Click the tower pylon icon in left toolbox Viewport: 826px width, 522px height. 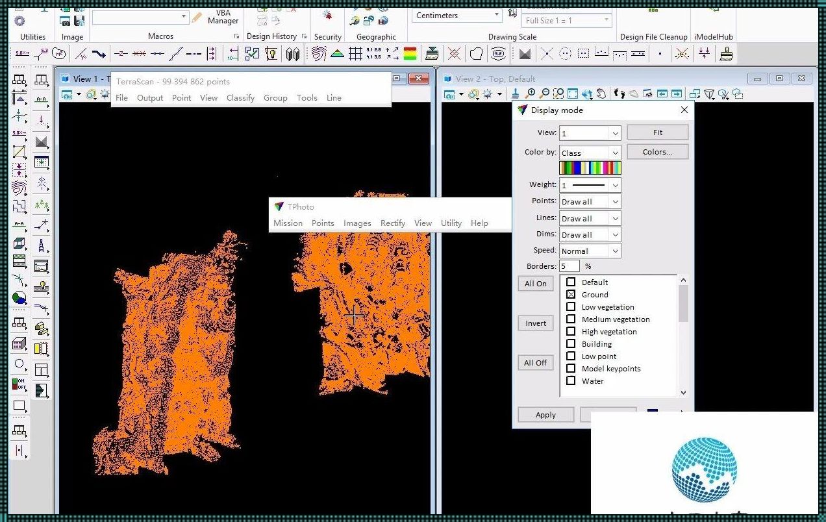(x=42, y=245)
